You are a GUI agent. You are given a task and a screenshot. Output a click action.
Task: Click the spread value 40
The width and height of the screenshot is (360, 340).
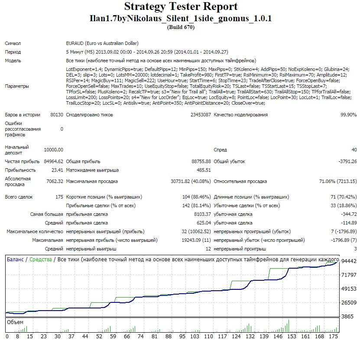pos(354,150)
